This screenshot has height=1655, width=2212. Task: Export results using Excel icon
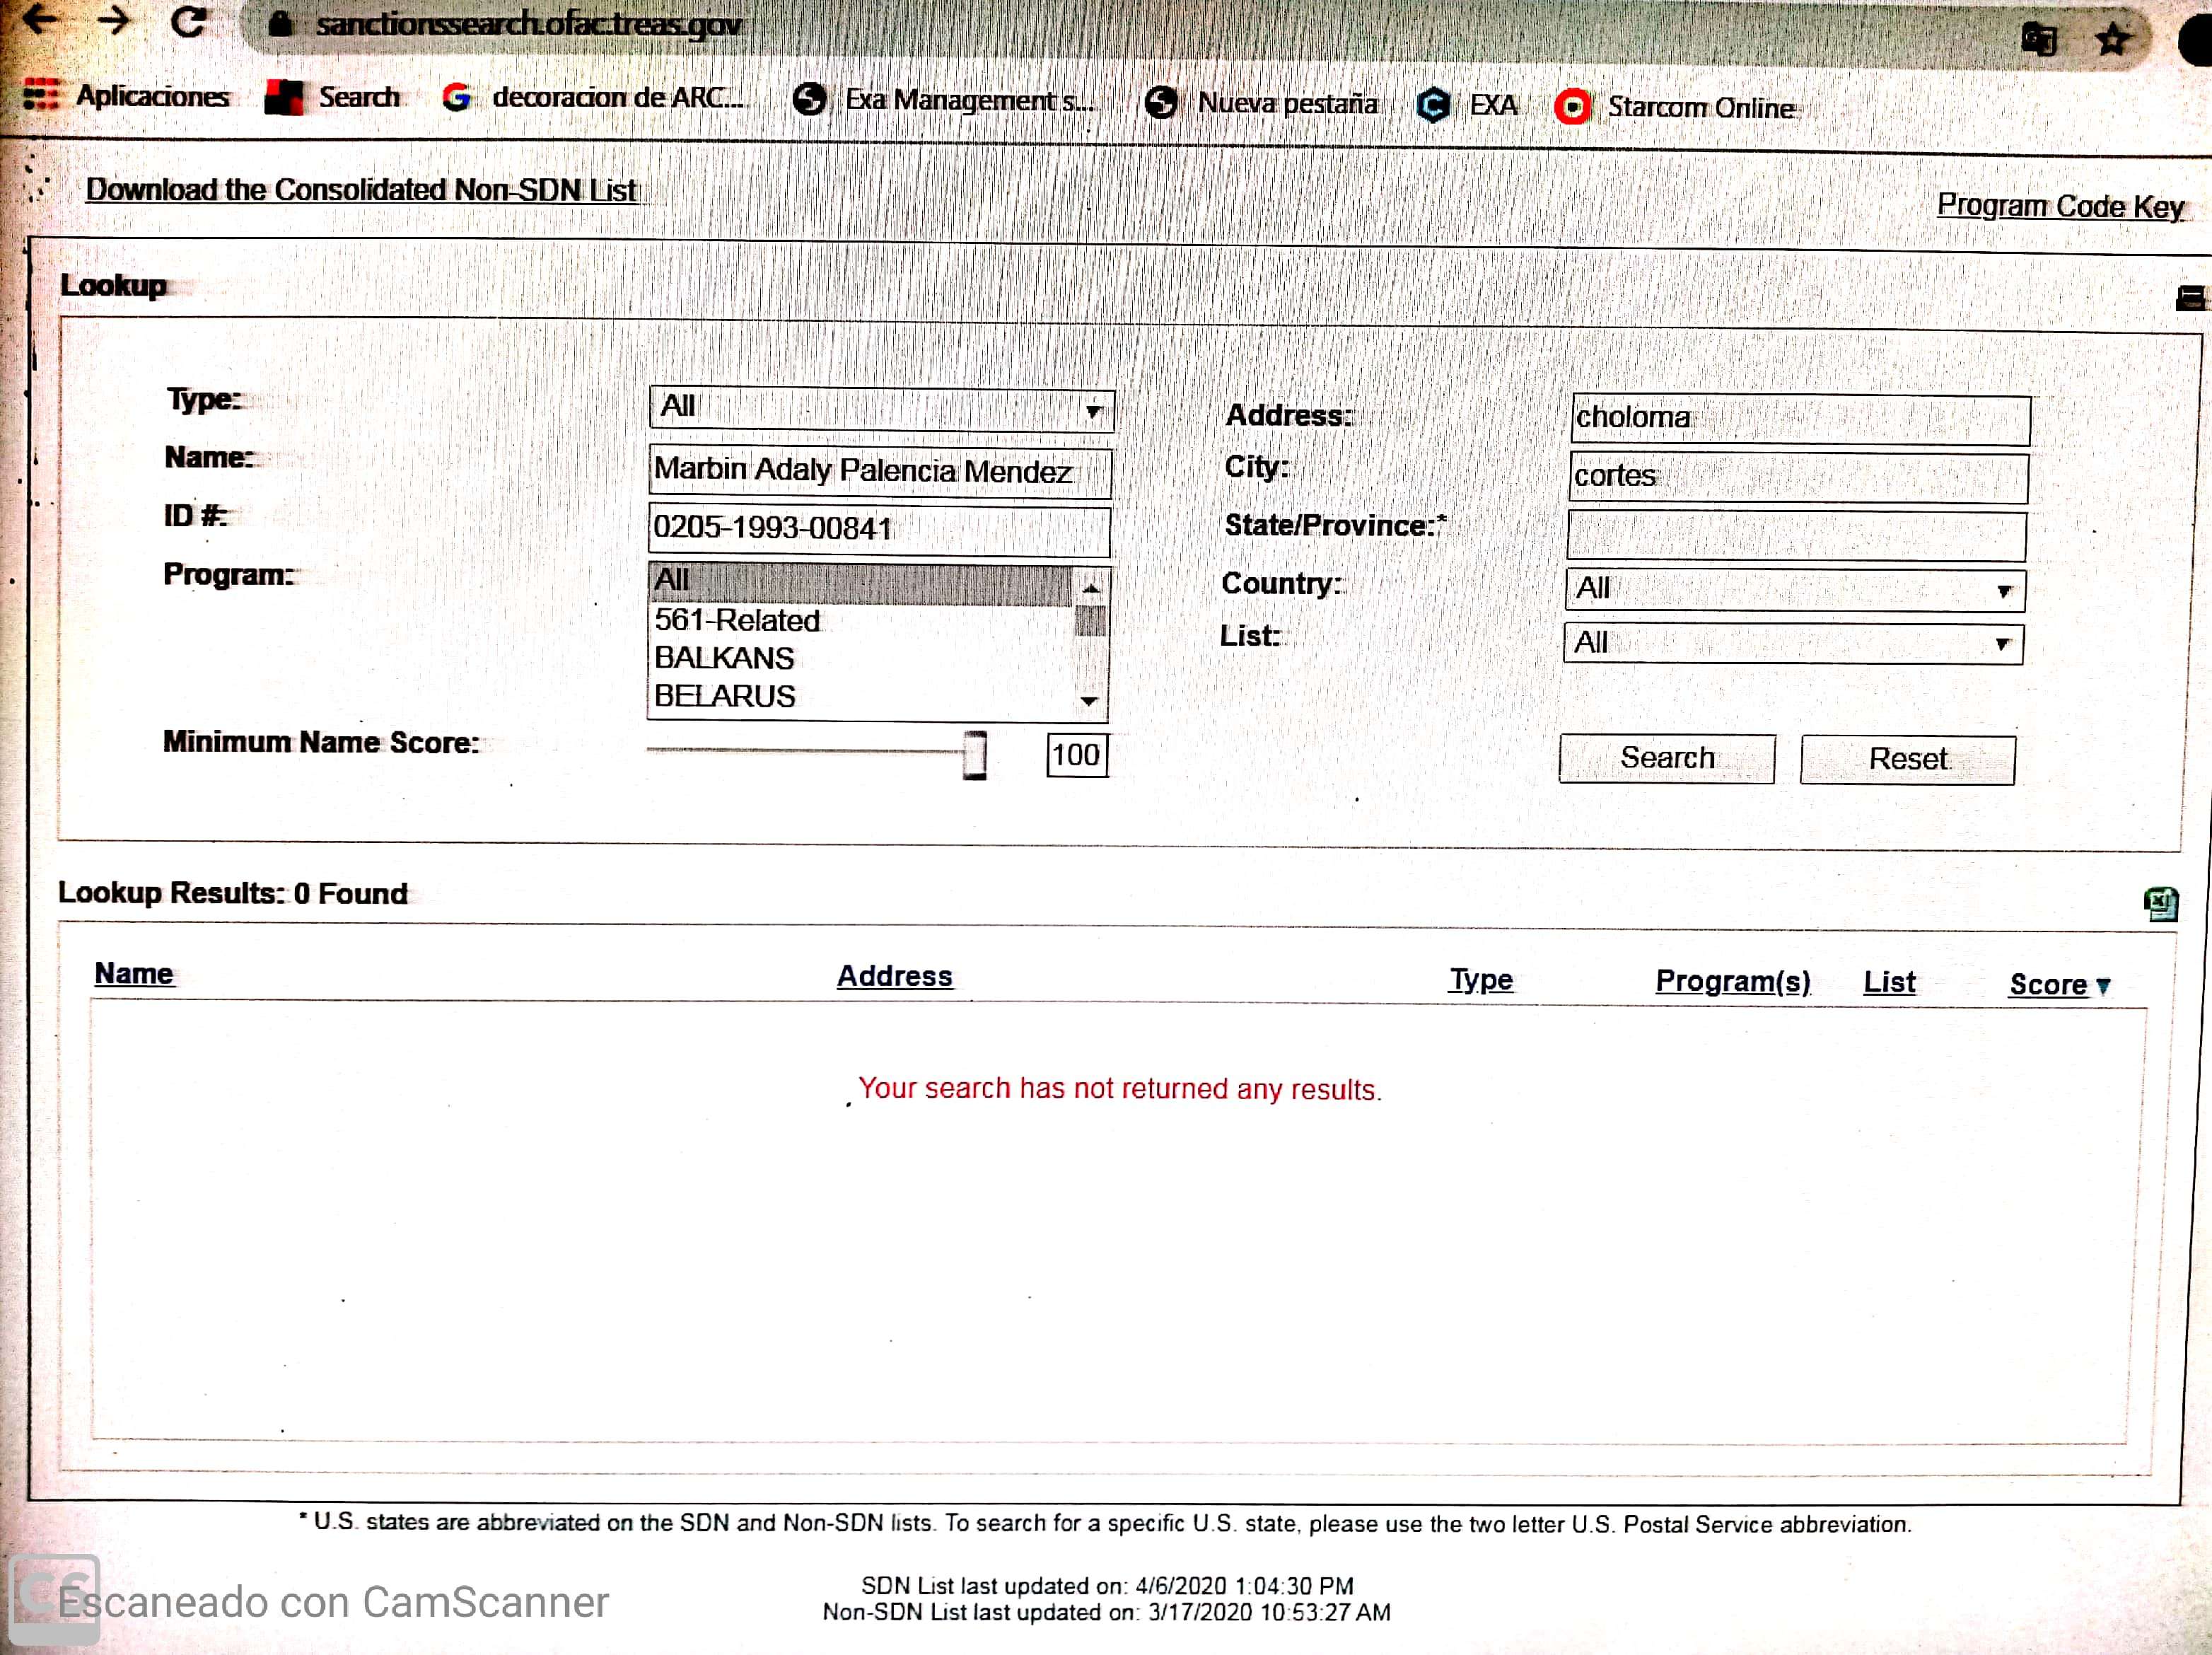[x=2161, y=904]
